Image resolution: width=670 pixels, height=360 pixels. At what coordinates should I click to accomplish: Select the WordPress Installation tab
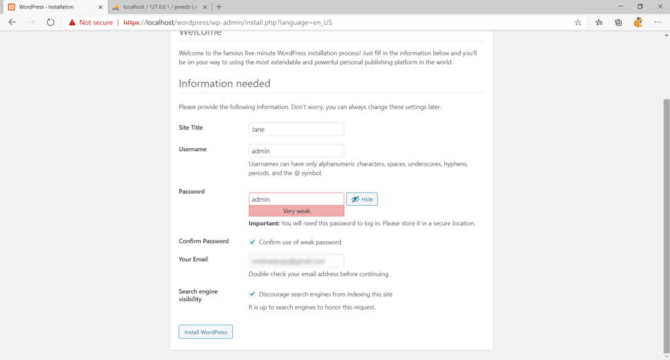tap(56, 7)
